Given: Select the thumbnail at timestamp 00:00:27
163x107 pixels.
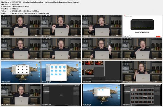Looking at the screenshot, I should (x=21, y=26).
